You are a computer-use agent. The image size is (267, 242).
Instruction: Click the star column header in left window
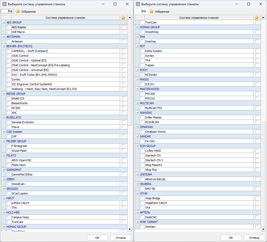tap(123, 18)
